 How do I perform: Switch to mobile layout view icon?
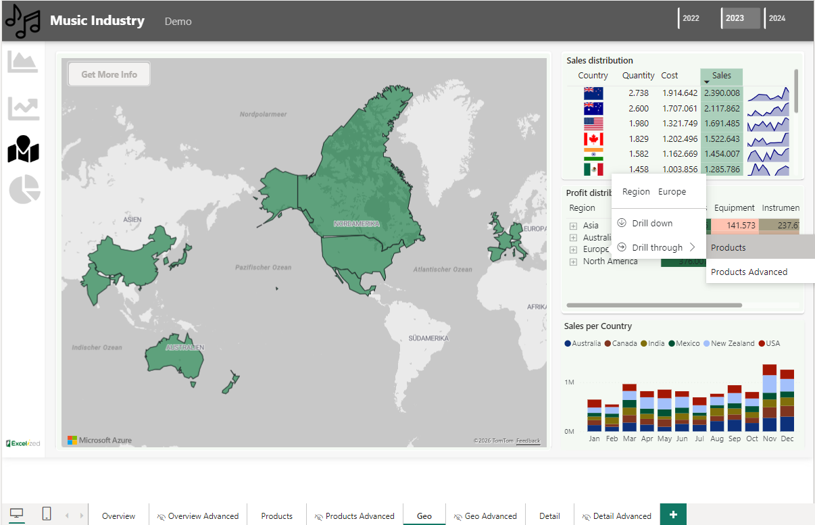pyautogui.click(x=47, y=514)
